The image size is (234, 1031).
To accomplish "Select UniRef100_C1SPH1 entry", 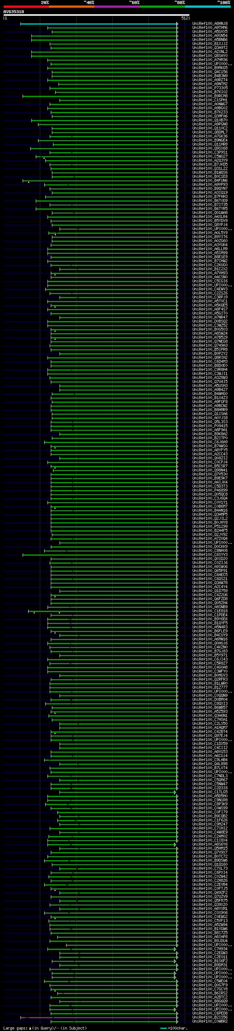I will coord(210,100).
